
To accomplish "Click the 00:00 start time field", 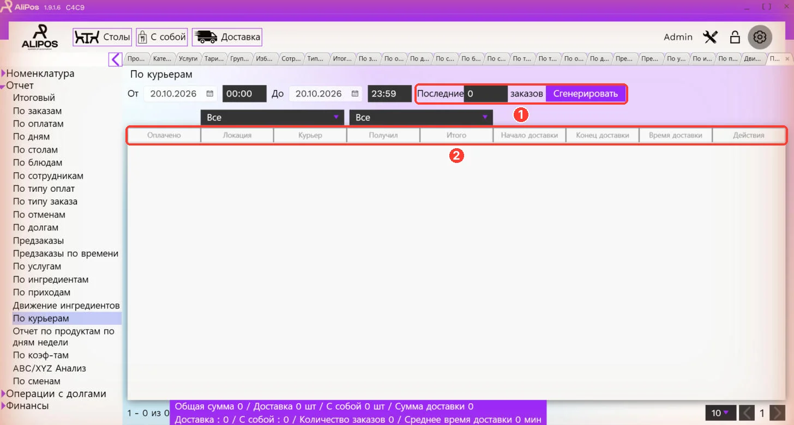I will coord(244,94).
